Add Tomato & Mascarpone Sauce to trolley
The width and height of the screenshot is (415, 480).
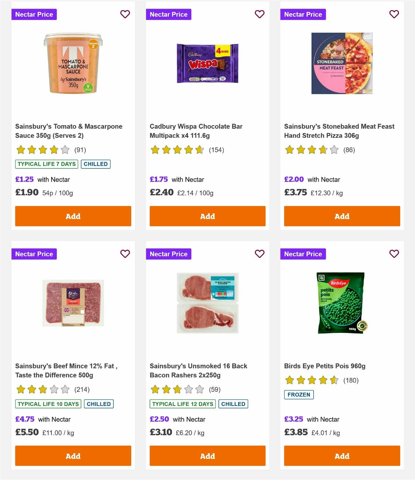click(x=73, y=216)
